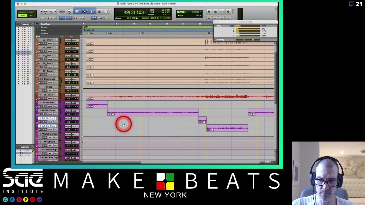Select the Pencil tool
Image resolution: width=365 pixels, height=205 pixels.
pyautogui.click(x=107, y=11)
